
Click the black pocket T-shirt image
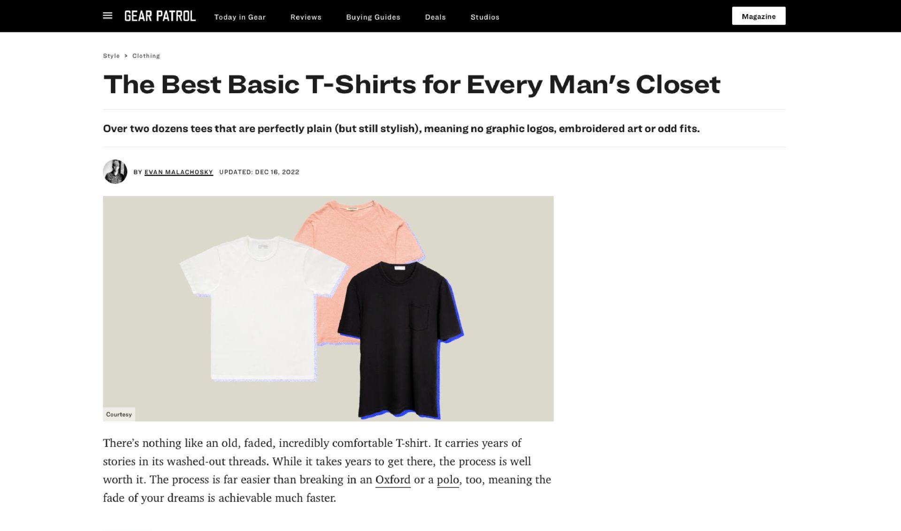point(400,340)
